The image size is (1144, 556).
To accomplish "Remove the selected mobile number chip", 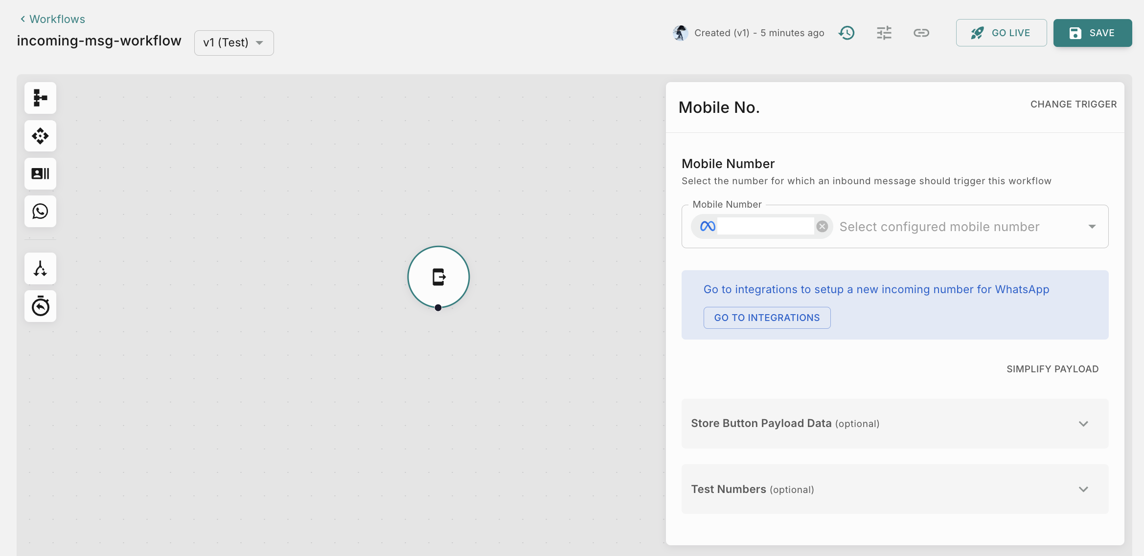I will (x=822, y=227).
